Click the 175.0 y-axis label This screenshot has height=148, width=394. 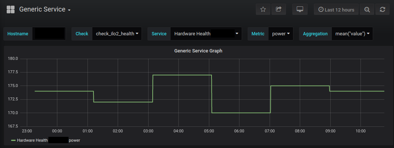pos(13,86)
